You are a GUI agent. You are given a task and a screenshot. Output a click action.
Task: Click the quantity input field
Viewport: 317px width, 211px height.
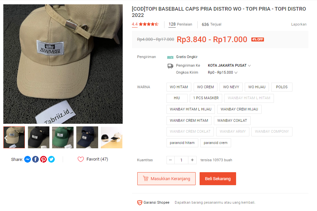tap(181, 160)
